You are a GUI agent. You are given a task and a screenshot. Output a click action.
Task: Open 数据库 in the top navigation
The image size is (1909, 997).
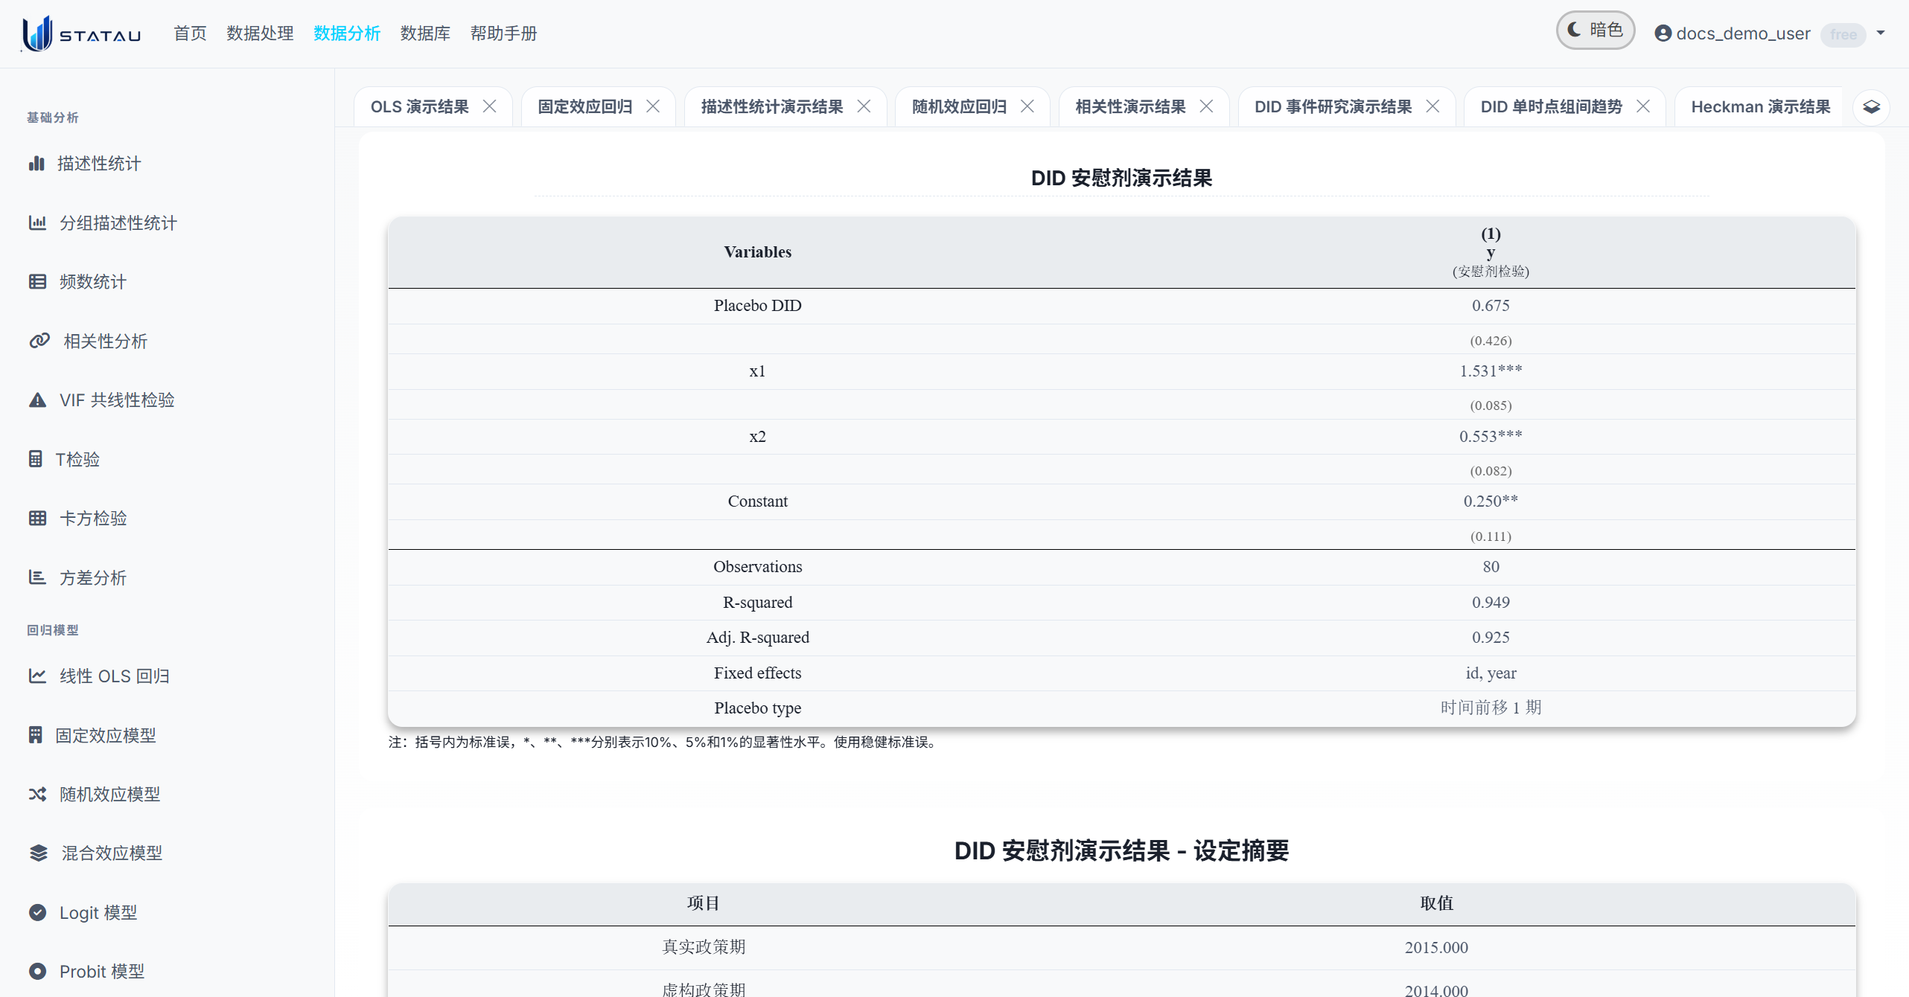pos(425,33)
